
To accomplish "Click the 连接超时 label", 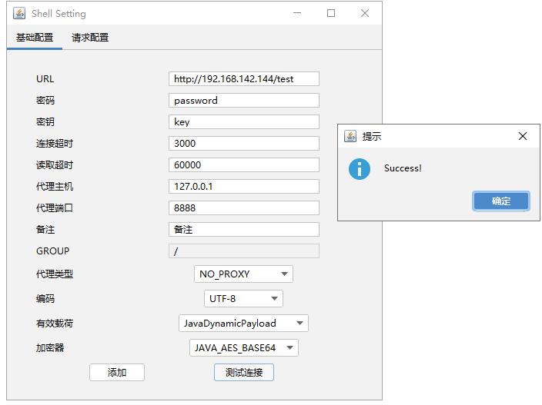I will coord(55,144).
